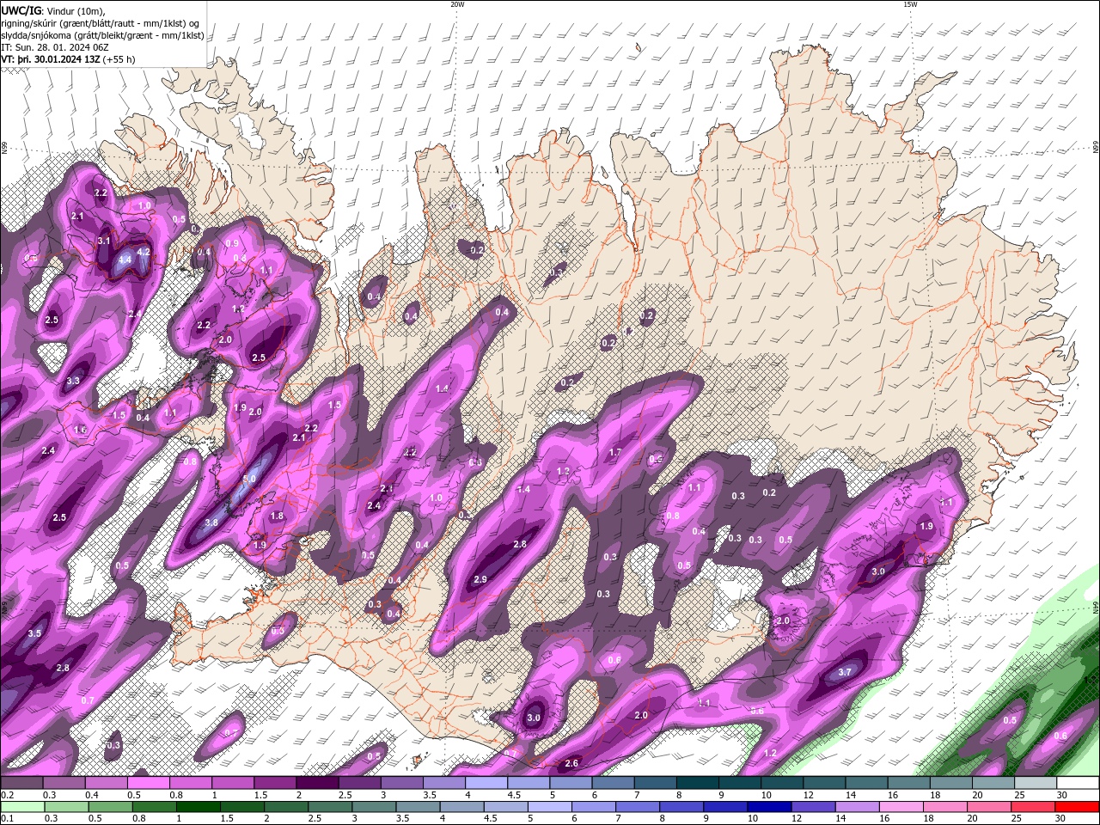The width and height of the screenshot is (1100, 825).
Task: Choose the 8 swatch in upper legend row
Action: tap(697, 783)
